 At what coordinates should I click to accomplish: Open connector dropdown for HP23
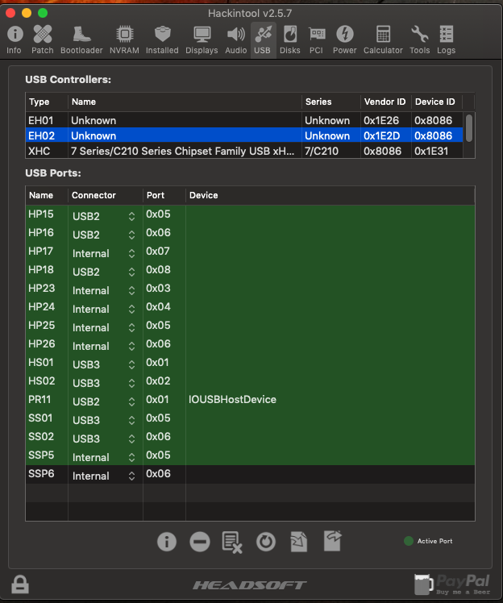[x=104, y=290]
